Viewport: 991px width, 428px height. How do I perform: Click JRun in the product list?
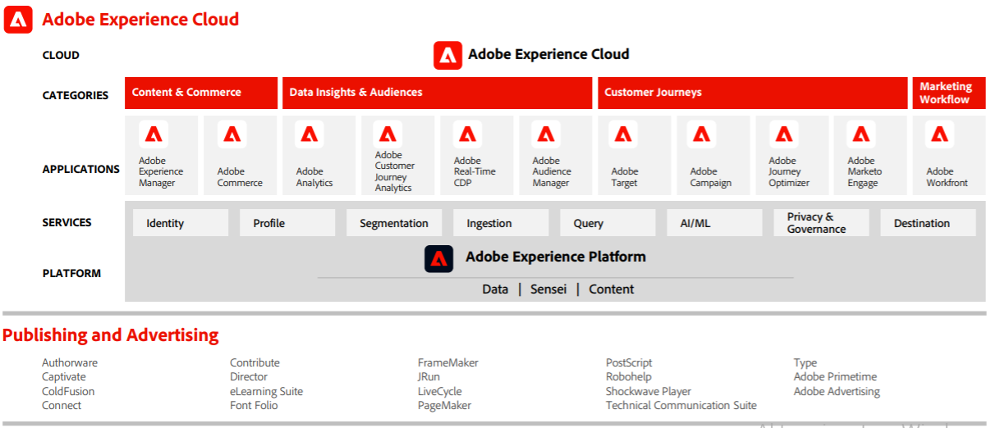429,377
